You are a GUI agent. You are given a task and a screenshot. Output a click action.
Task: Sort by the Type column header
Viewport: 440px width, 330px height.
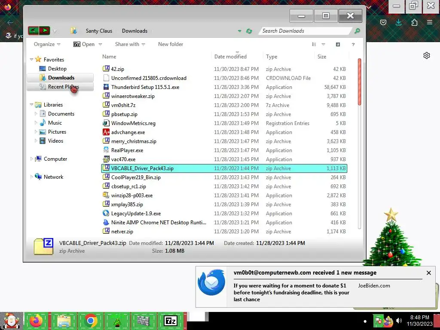(272, 56)
